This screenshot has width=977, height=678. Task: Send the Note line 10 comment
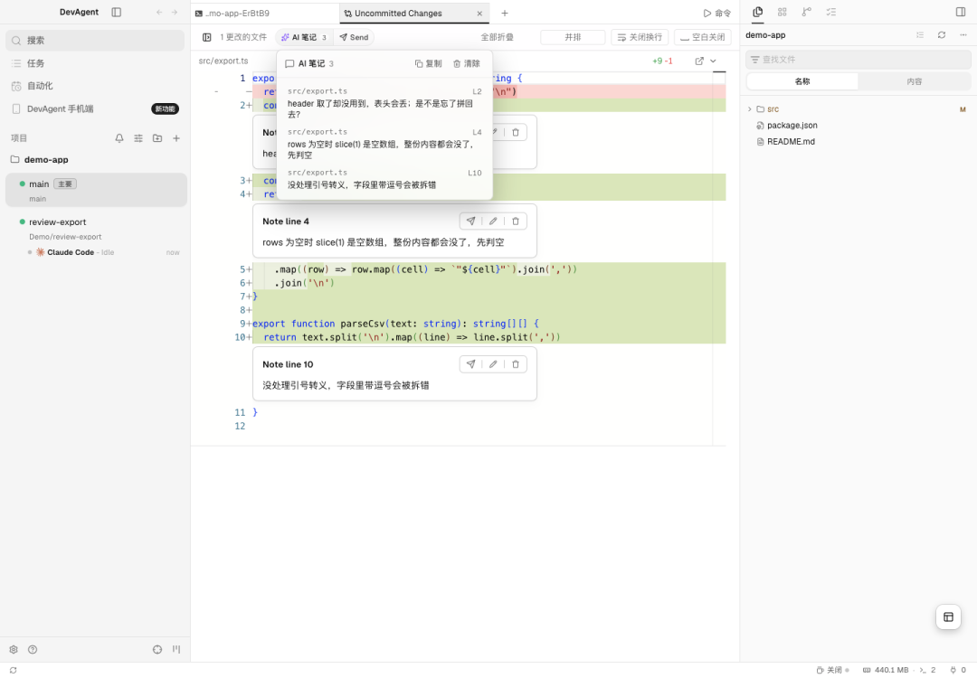[x=470, y=364]
